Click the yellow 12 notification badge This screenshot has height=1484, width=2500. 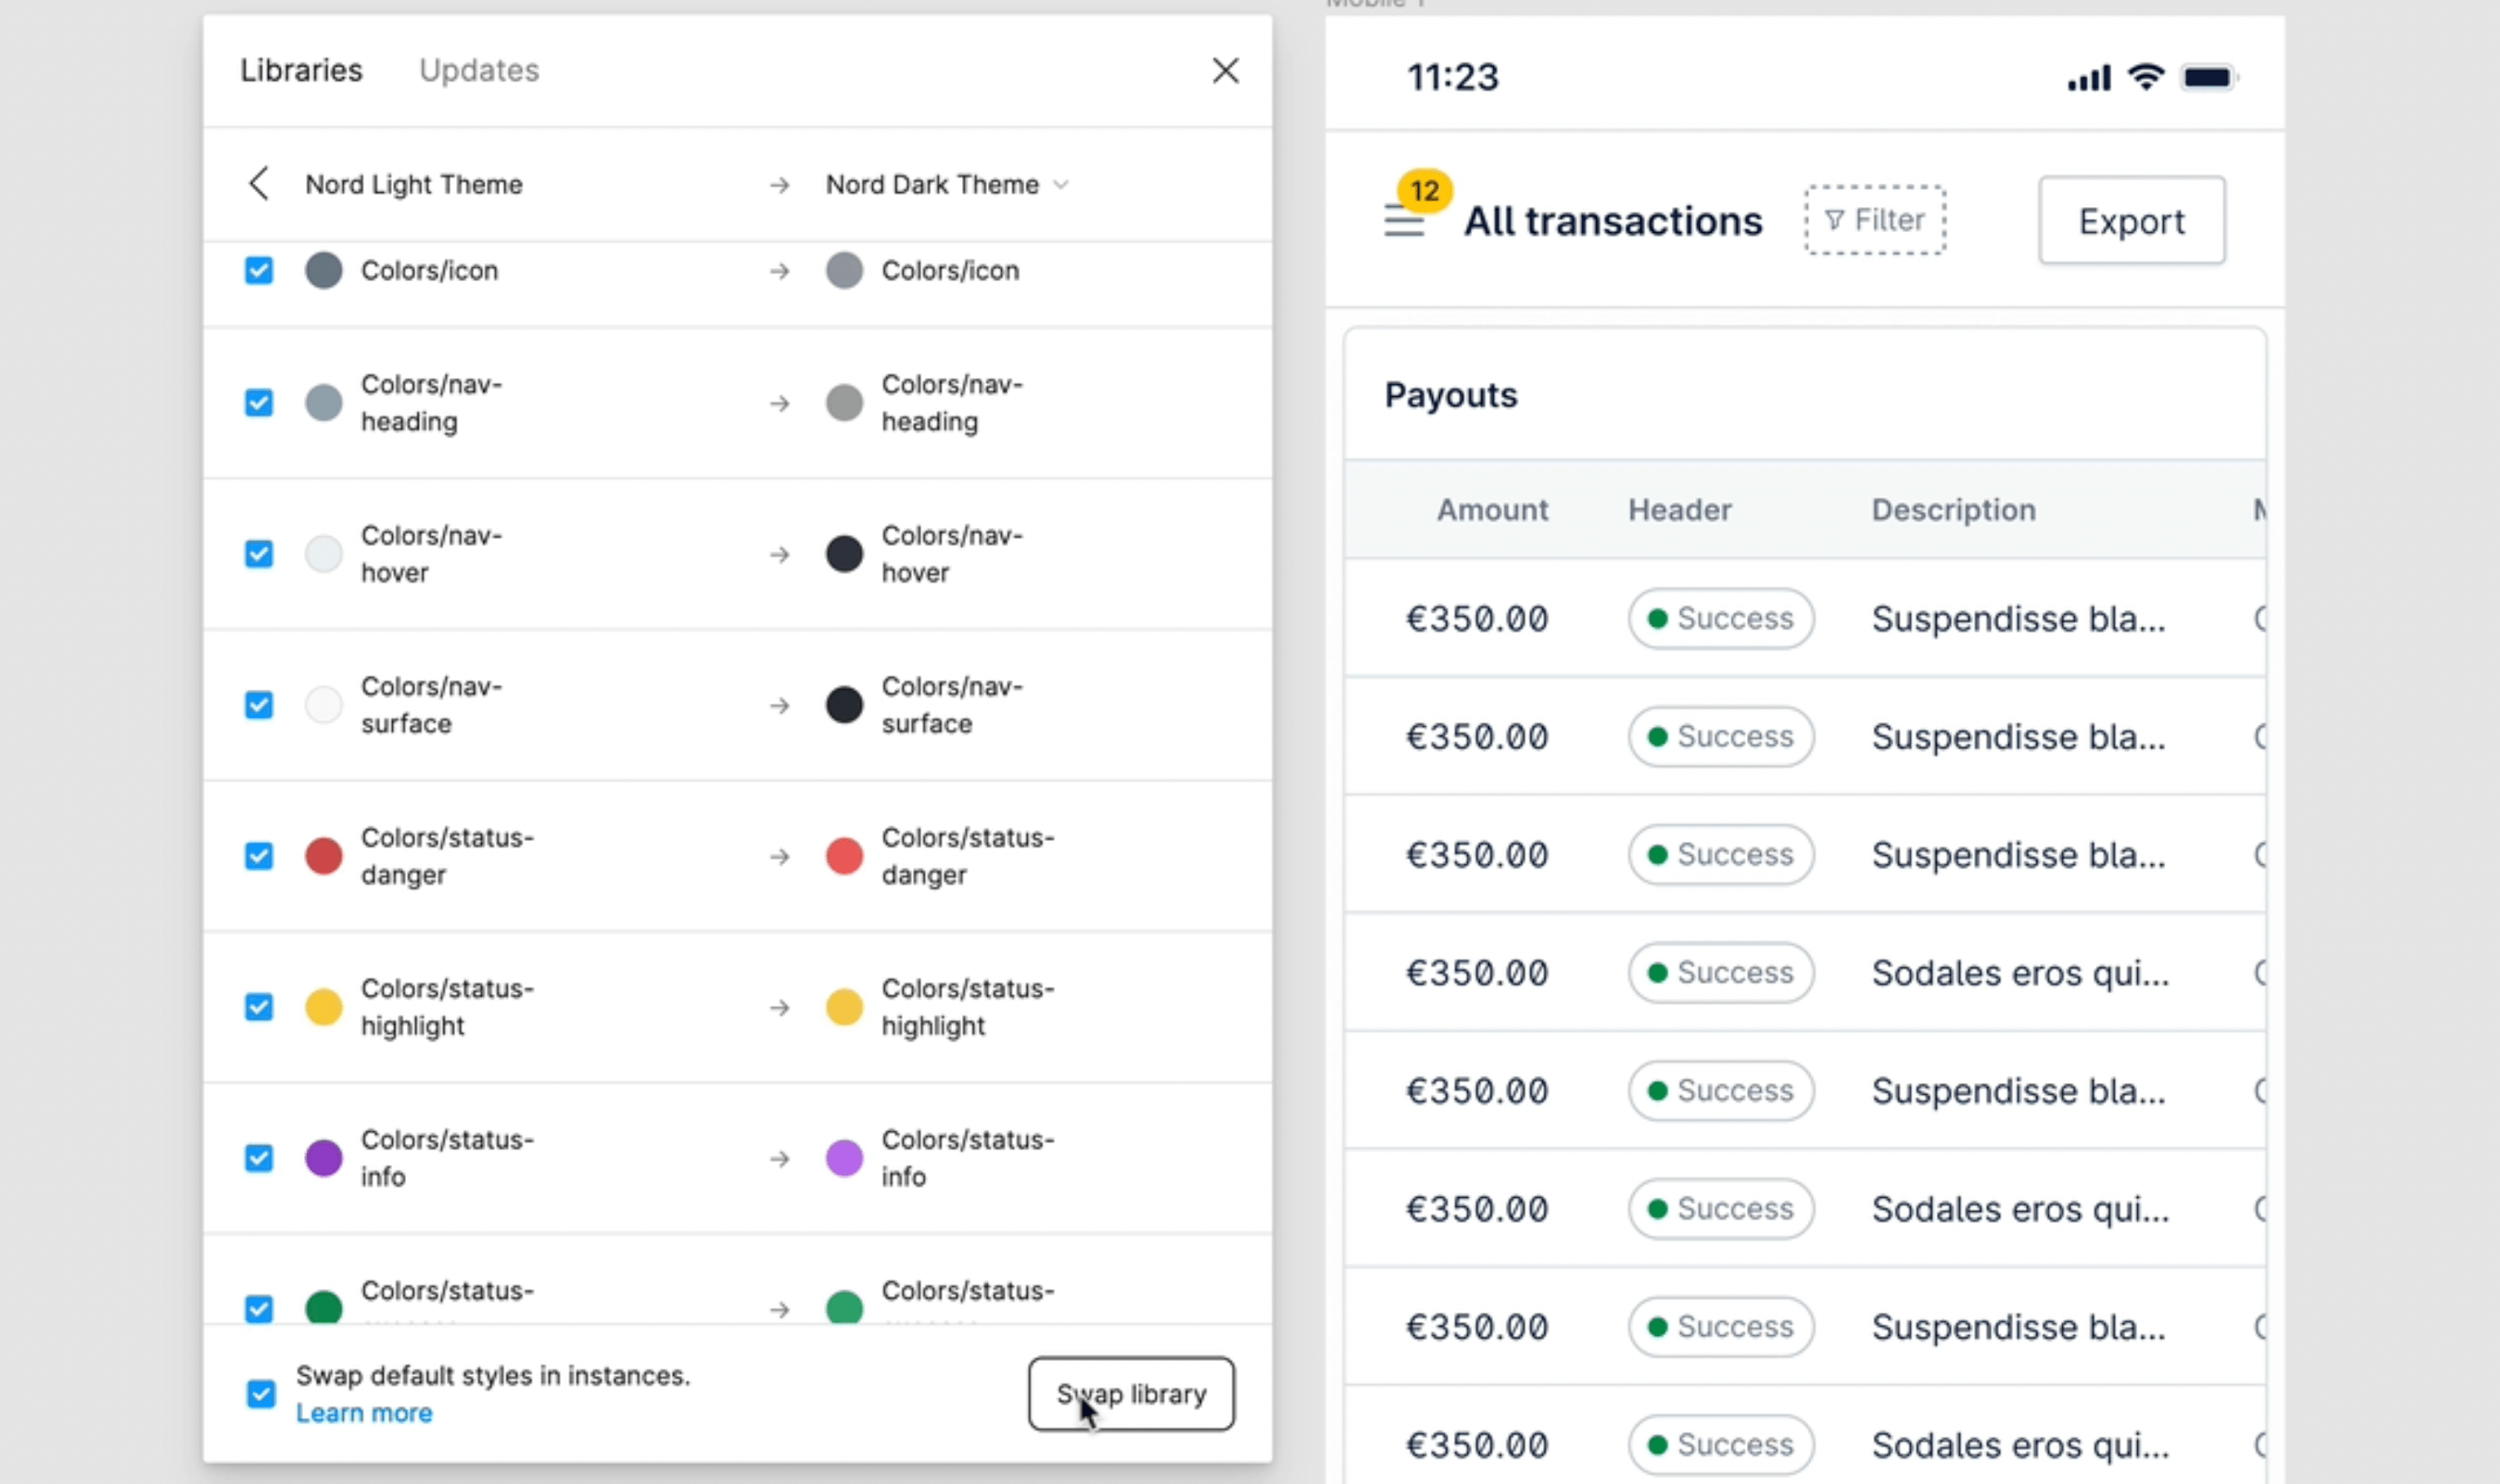pos(1425,190)
